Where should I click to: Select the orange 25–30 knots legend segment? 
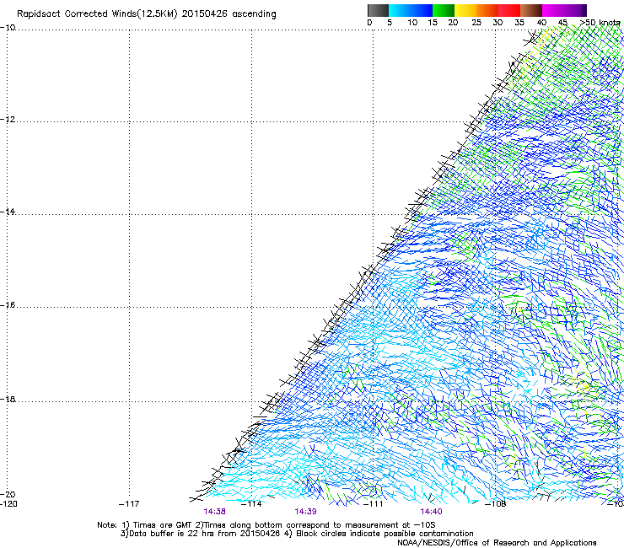[x=487, y=10]
